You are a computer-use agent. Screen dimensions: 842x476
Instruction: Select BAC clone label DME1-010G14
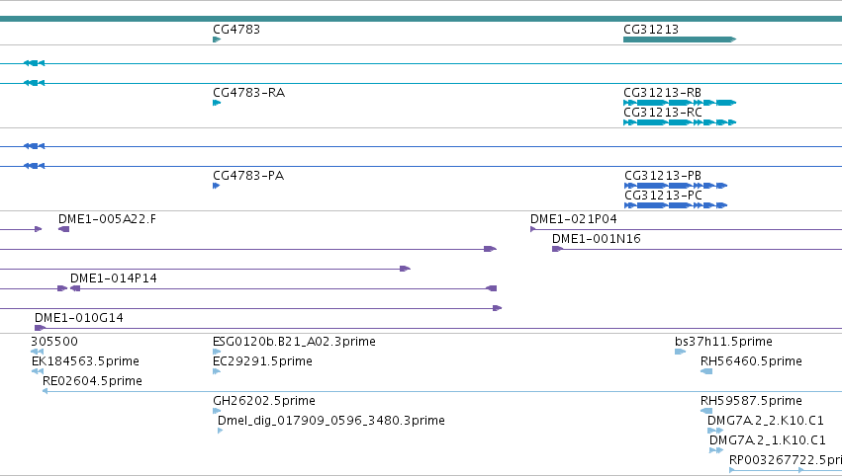coord(79,318)
